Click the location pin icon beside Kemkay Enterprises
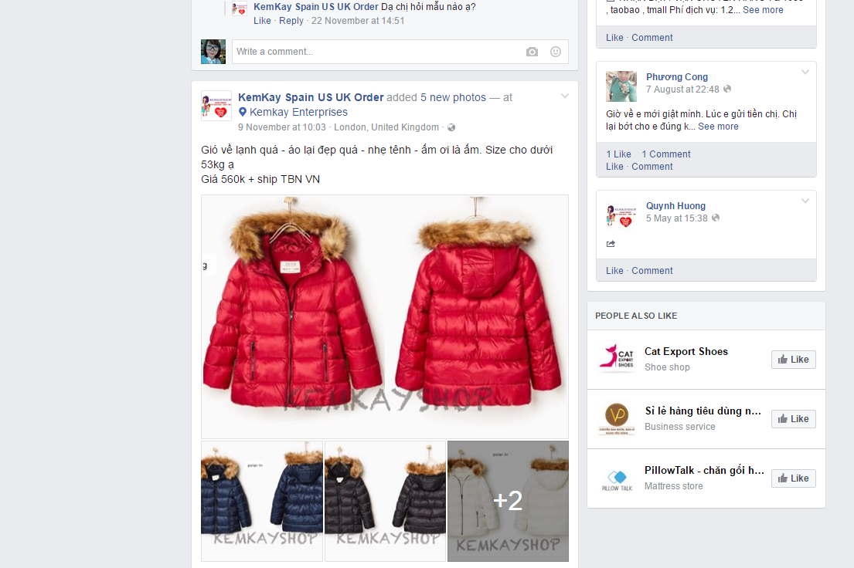 243,112
